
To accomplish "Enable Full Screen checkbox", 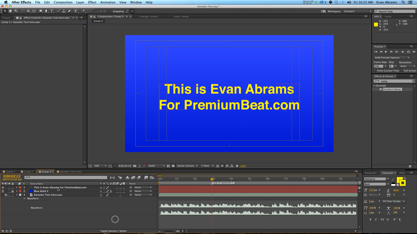I will [x=402, y=71].
